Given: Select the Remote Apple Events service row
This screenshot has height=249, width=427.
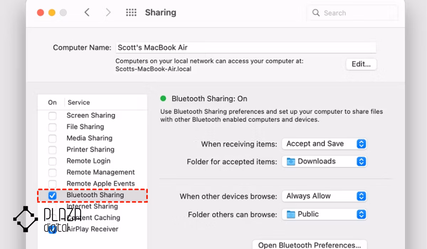Looking at the screenshot, I should [92, 184].
